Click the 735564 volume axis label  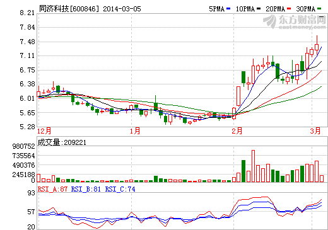point(23,156)
